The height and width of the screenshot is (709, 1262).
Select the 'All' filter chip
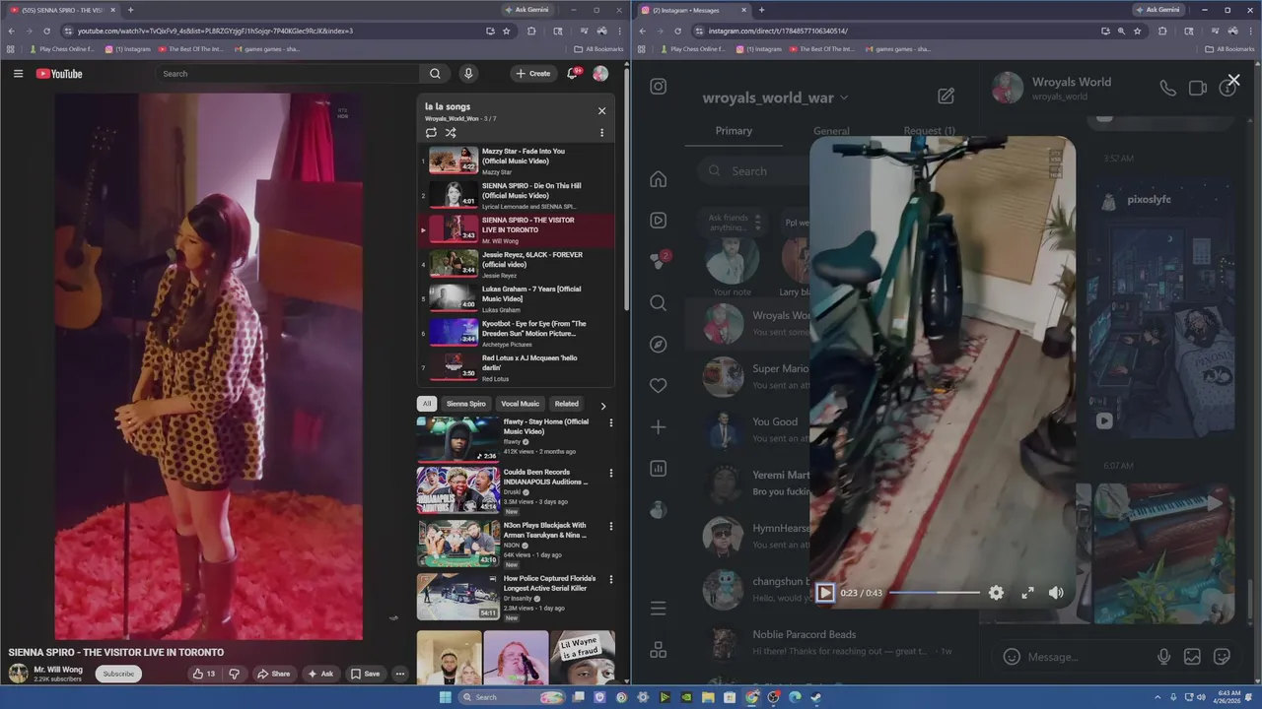point(427,404)
